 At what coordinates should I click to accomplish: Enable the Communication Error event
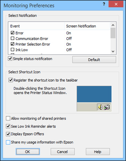coord(13,38)
